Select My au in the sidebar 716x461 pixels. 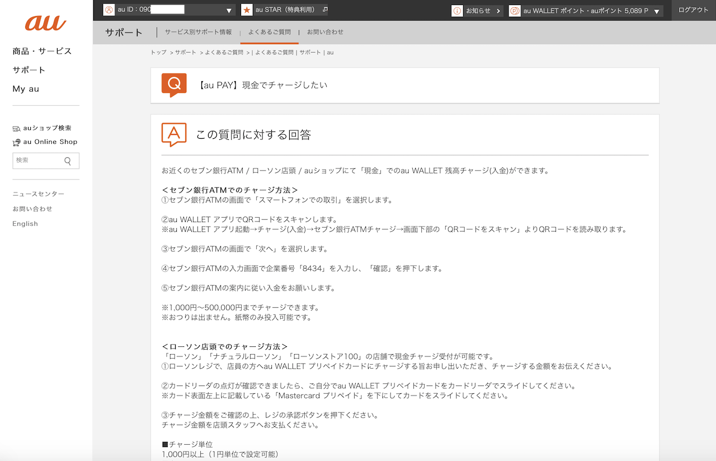coord(26,89)
